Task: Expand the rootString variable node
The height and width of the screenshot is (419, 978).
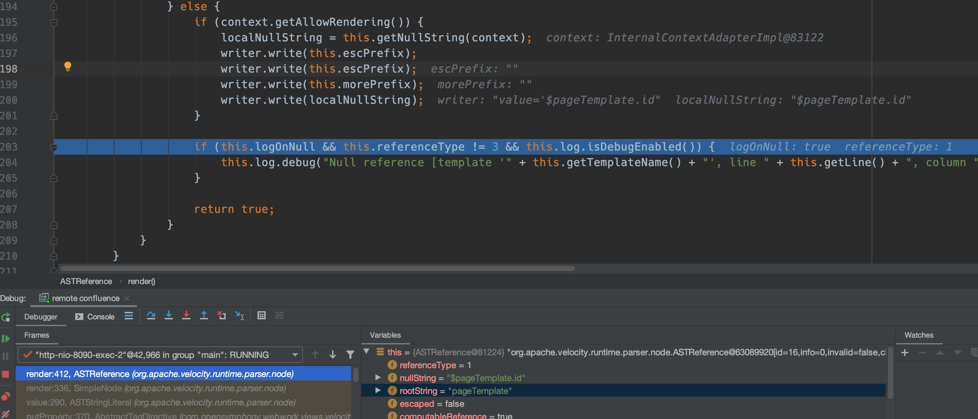Action: point(378,391)
